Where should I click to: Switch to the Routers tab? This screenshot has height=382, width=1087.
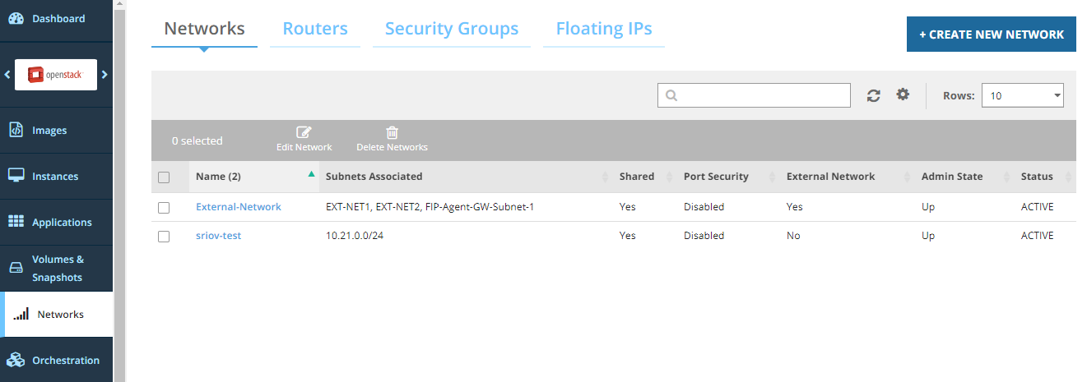coord(315,29)
